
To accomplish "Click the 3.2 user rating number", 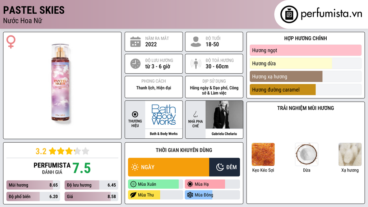I will pos(41,151).
